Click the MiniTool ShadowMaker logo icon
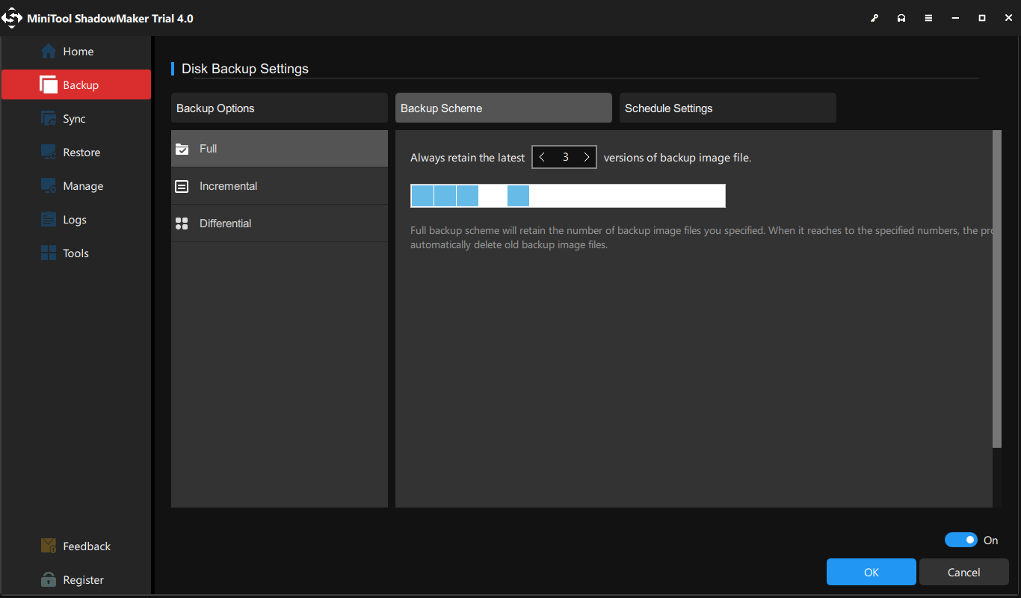 [x=13, y=18]
